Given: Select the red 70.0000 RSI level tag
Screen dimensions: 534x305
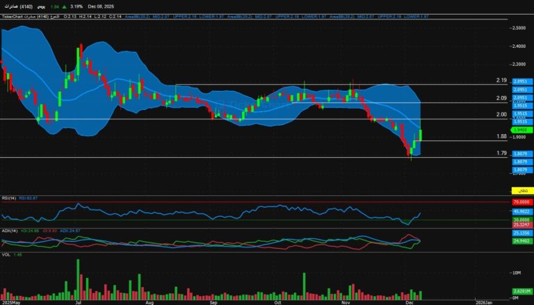Looking at the screenshot, I should click(x=521, y=203).
